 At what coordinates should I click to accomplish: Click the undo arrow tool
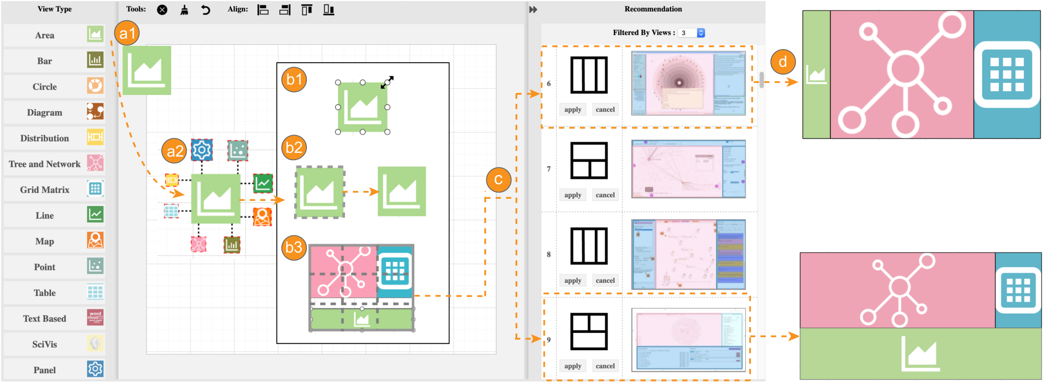pyautogui.click(x=206, y=9)
